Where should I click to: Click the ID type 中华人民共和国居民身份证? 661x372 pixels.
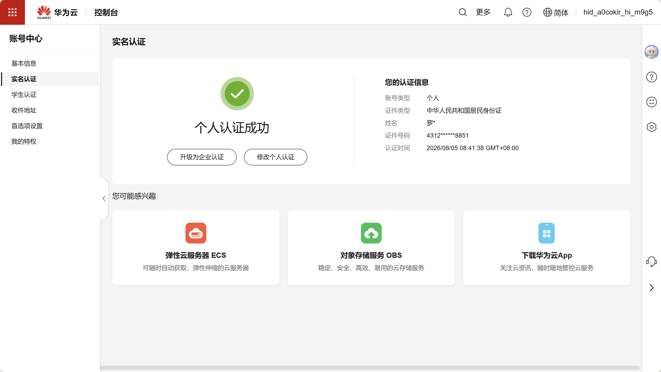point(464,111)
